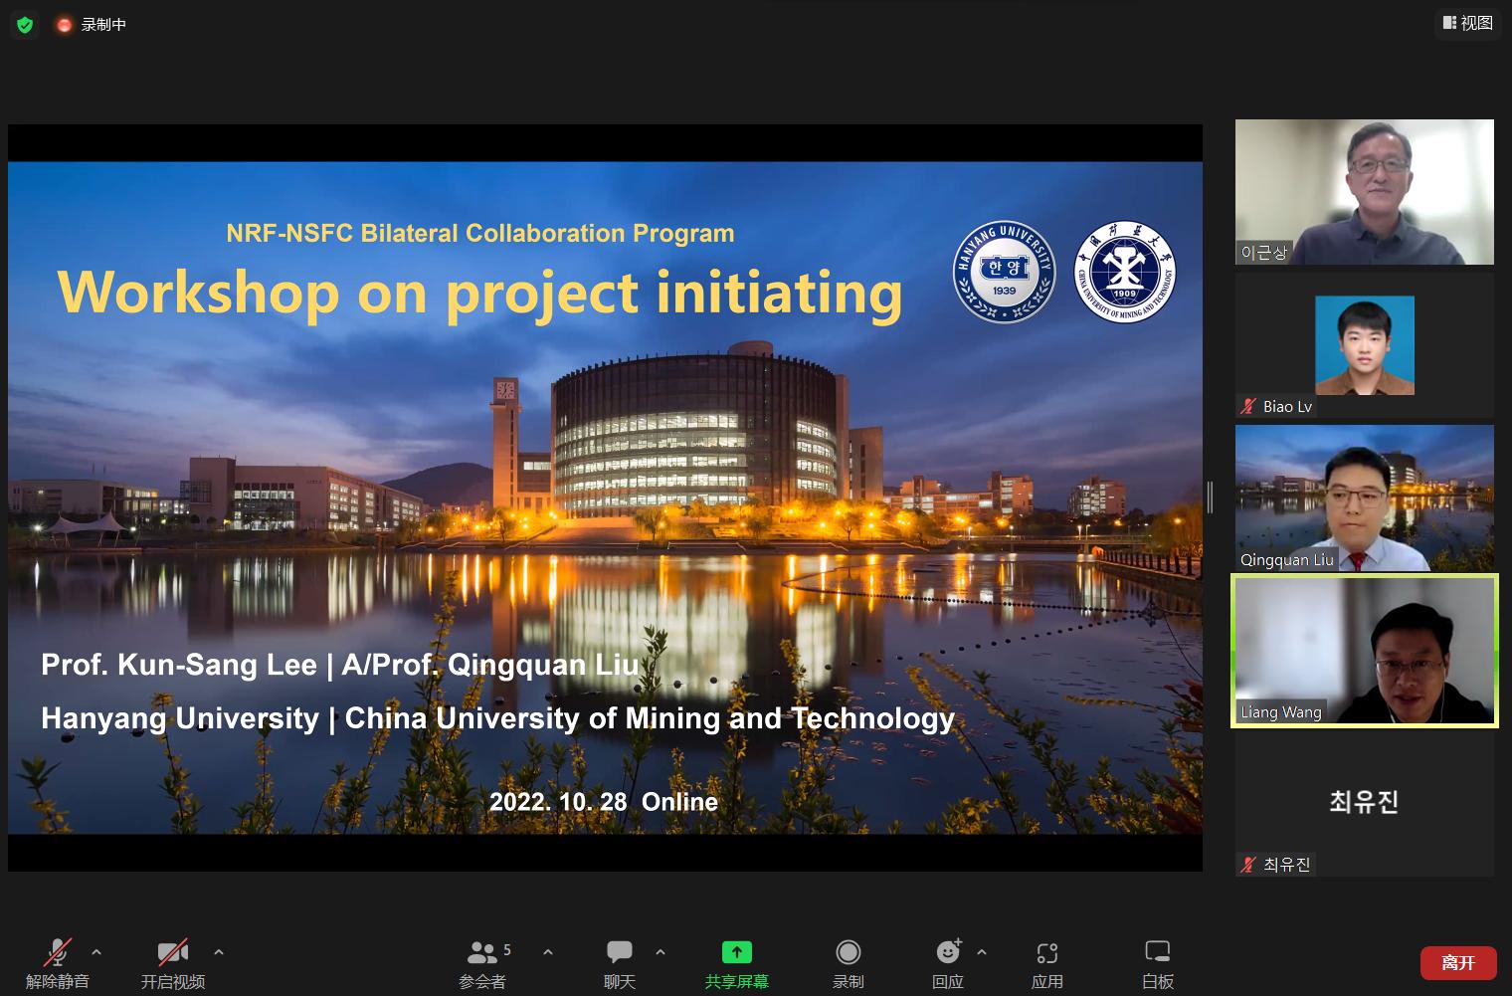
Task: Expand audio options arrow next to microphone
Action: pyautogui.click(x=96, y=952)
